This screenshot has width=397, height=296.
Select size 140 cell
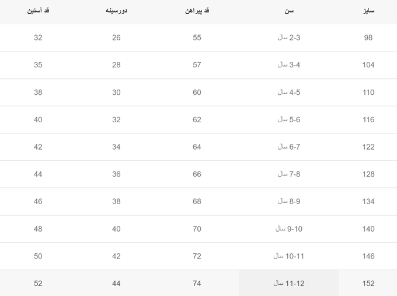click(x=368, y=229)
